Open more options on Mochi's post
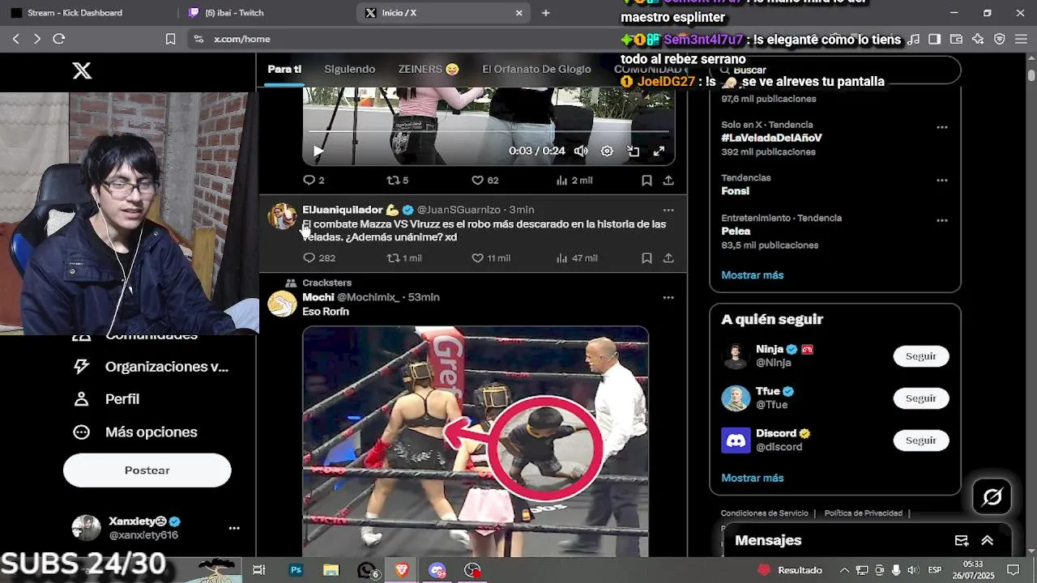This screenshot has height=583, width=1037. (x=668, y=297)
